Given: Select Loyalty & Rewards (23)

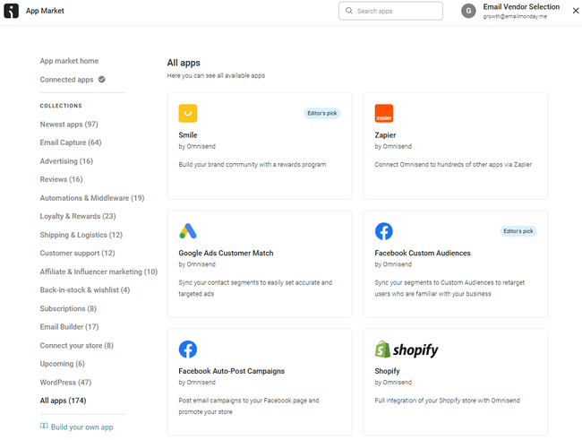Looking at the screenshot, I should click(78, 216).
